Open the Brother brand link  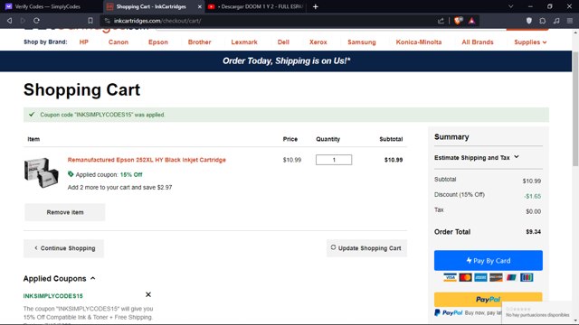click(199, 42)
